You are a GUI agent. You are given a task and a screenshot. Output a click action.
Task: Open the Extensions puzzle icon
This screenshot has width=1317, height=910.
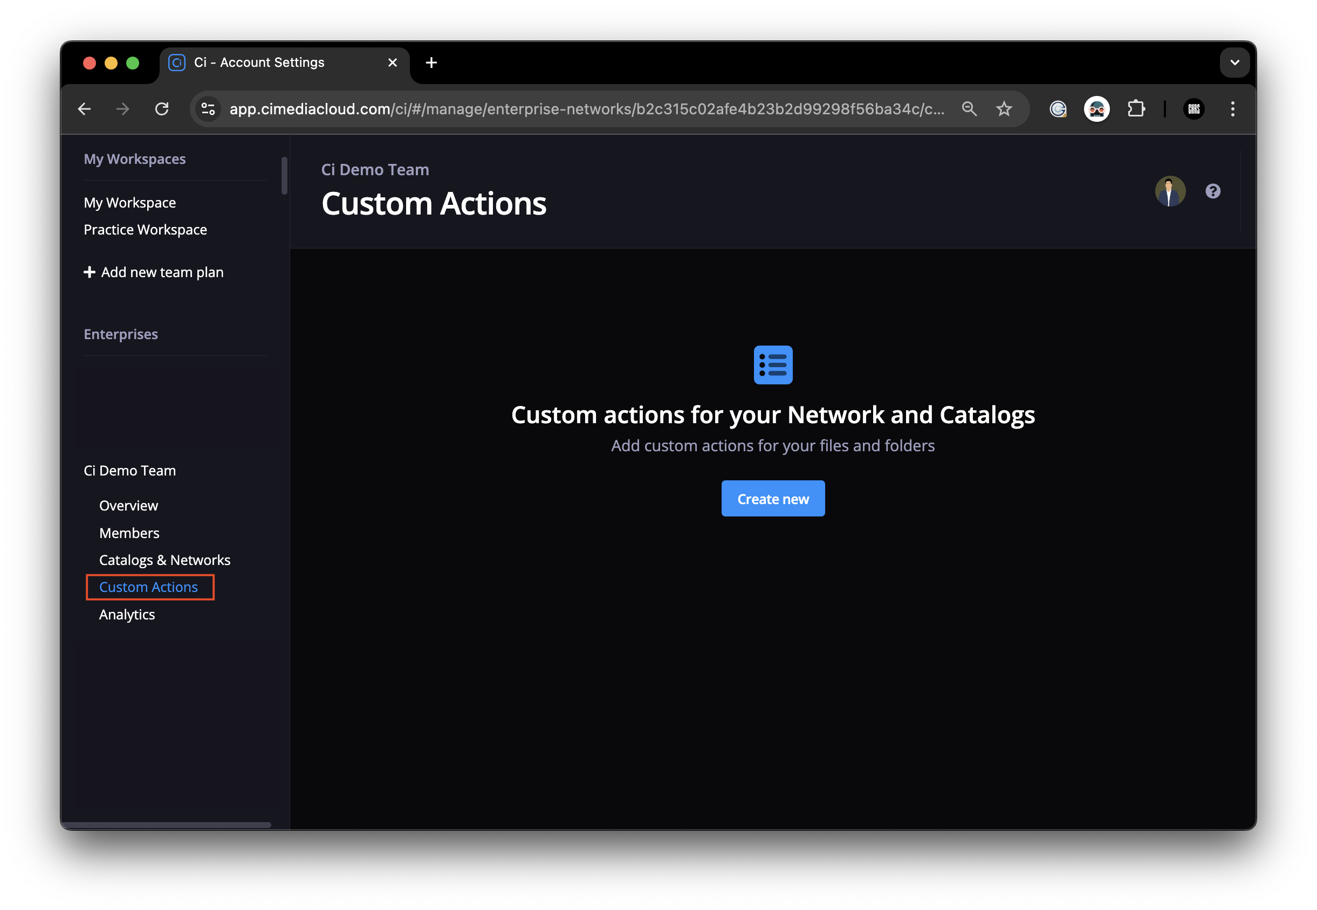click(1136, 109)
